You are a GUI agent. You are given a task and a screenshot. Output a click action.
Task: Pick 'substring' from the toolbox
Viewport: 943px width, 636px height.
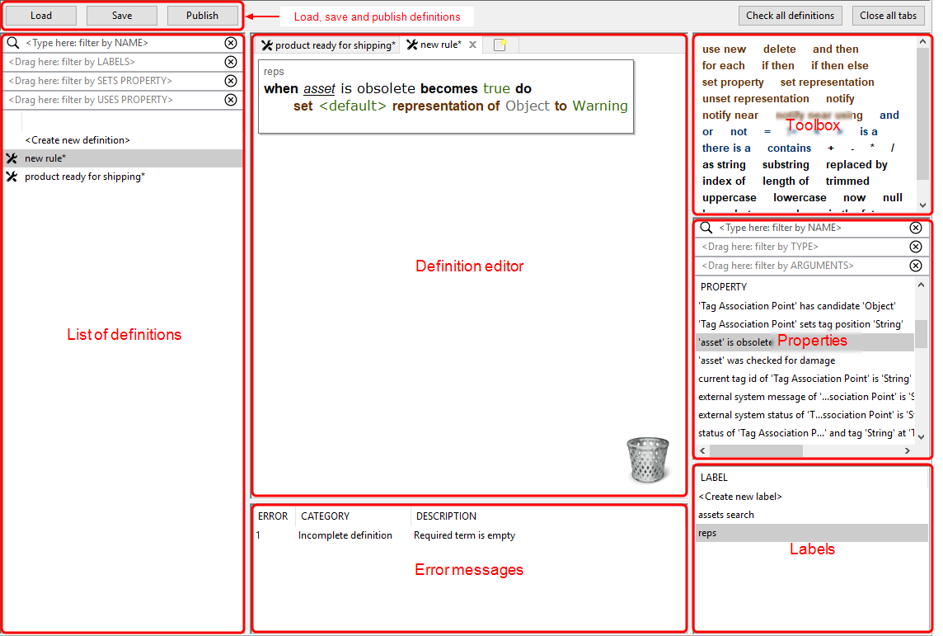point(786,165)
